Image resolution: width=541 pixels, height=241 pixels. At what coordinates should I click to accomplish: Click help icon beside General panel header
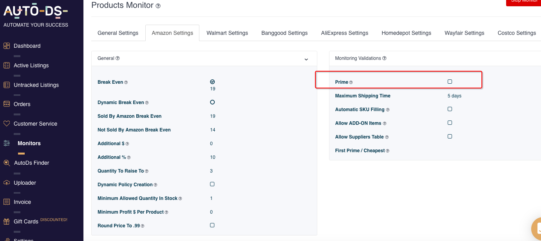(x=118, y=58)
